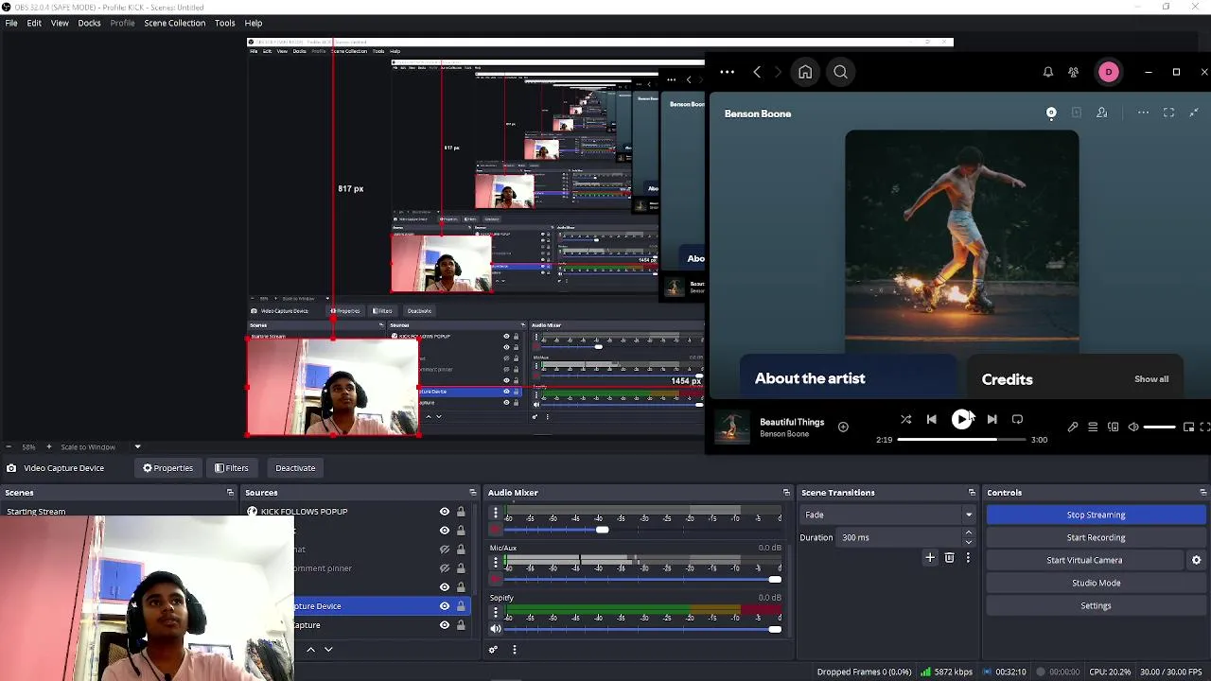Open Spotify notifications bell
1211x681 pixels.
(x=1048, y=72)
